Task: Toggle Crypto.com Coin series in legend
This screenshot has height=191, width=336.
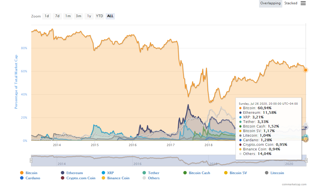Action: 78,178
